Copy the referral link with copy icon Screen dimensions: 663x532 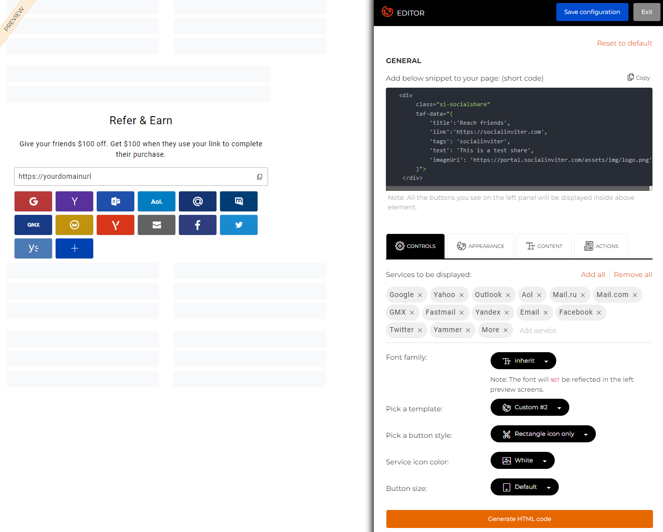point(260,177)
